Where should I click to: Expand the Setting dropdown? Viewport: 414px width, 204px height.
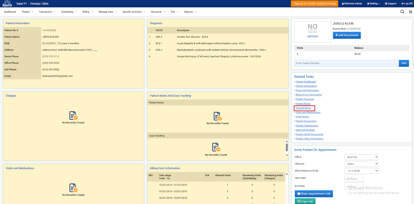coord(373,4)
